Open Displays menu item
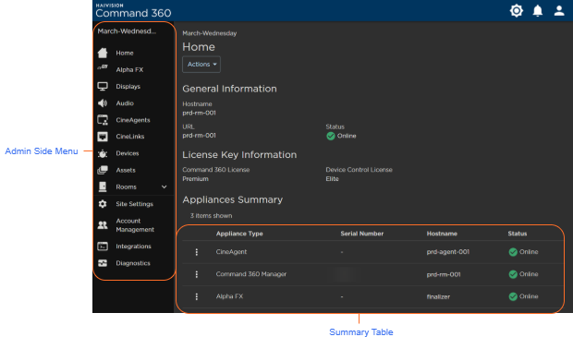 [x=128, y=87]
